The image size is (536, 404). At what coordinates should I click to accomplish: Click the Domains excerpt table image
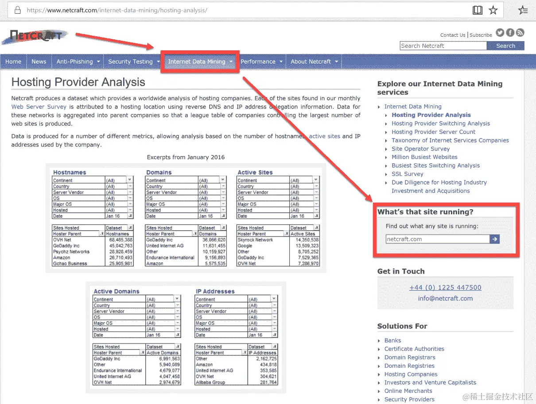(186, 218)
